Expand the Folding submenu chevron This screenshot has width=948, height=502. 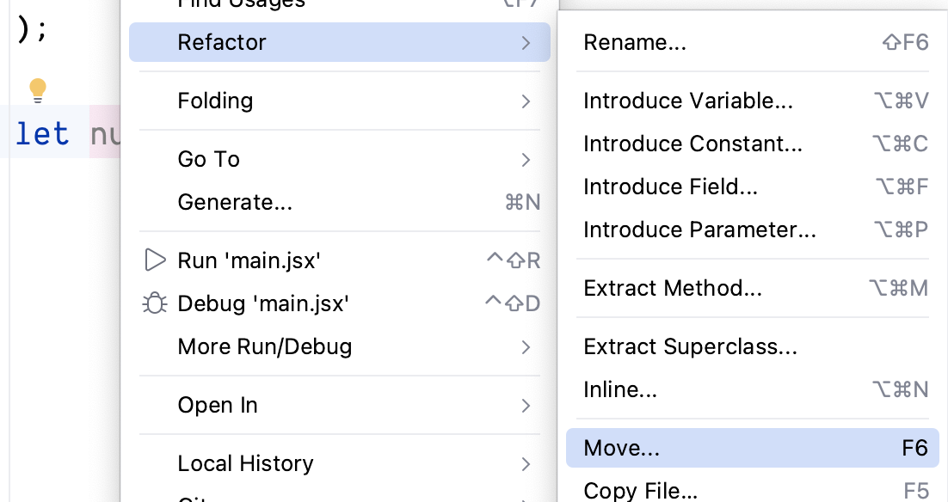[526, 101]
